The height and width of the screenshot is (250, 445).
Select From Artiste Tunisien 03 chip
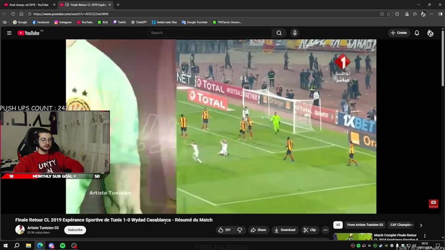coord(365,225)
